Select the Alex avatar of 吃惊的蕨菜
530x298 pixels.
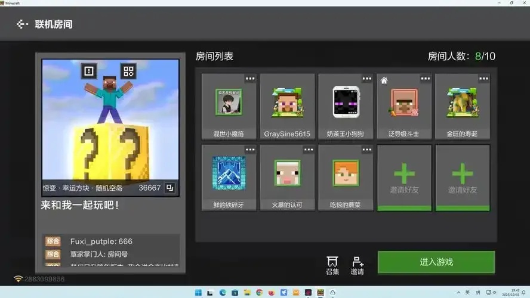[x=346, y=173]
